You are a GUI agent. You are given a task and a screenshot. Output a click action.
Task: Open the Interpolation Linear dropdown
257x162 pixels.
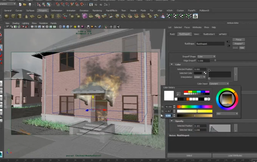click(200, 77)
